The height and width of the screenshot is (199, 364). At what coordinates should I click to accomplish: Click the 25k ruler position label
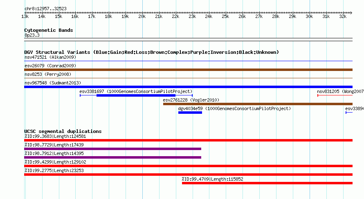coord(225,16)
